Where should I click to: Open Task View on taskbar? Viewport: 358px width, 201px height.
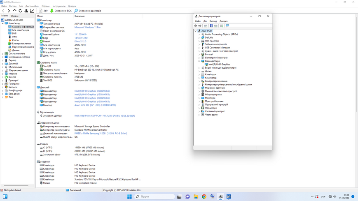(179, 196)
